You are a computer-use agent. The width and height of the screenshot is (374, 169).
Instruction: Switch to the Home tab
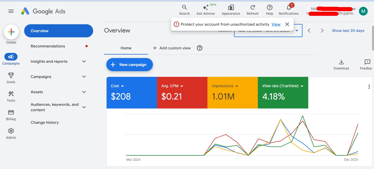(126, 48)
